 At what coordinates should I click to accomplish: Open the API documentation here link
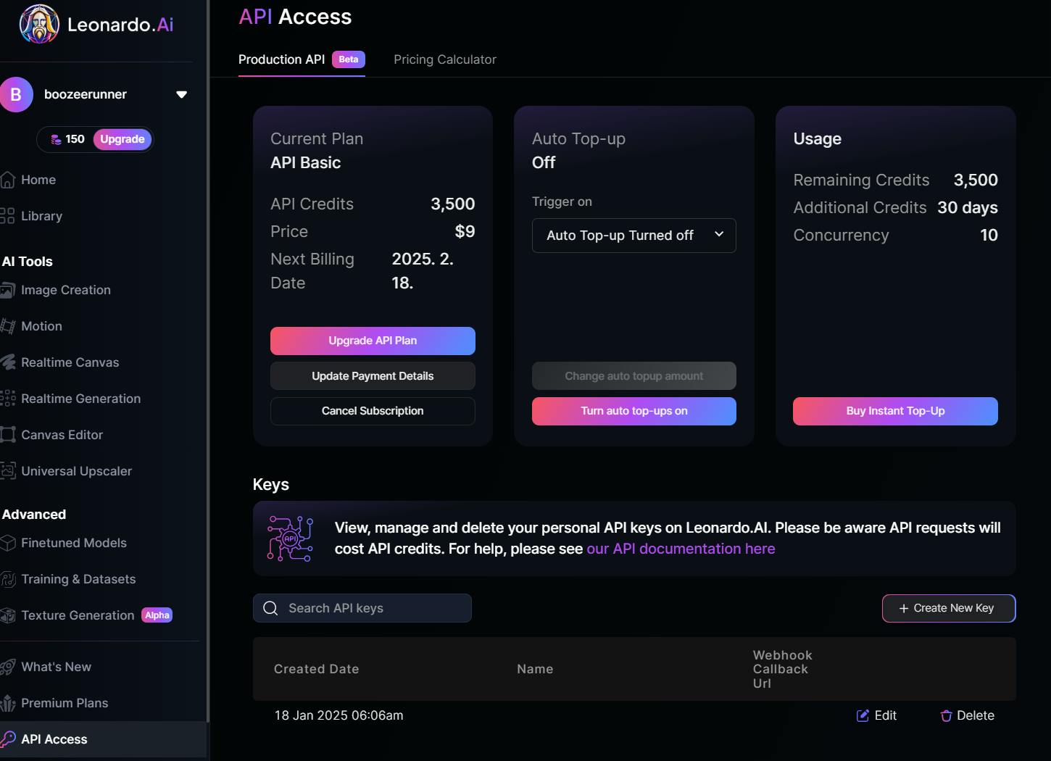[681, 549]
